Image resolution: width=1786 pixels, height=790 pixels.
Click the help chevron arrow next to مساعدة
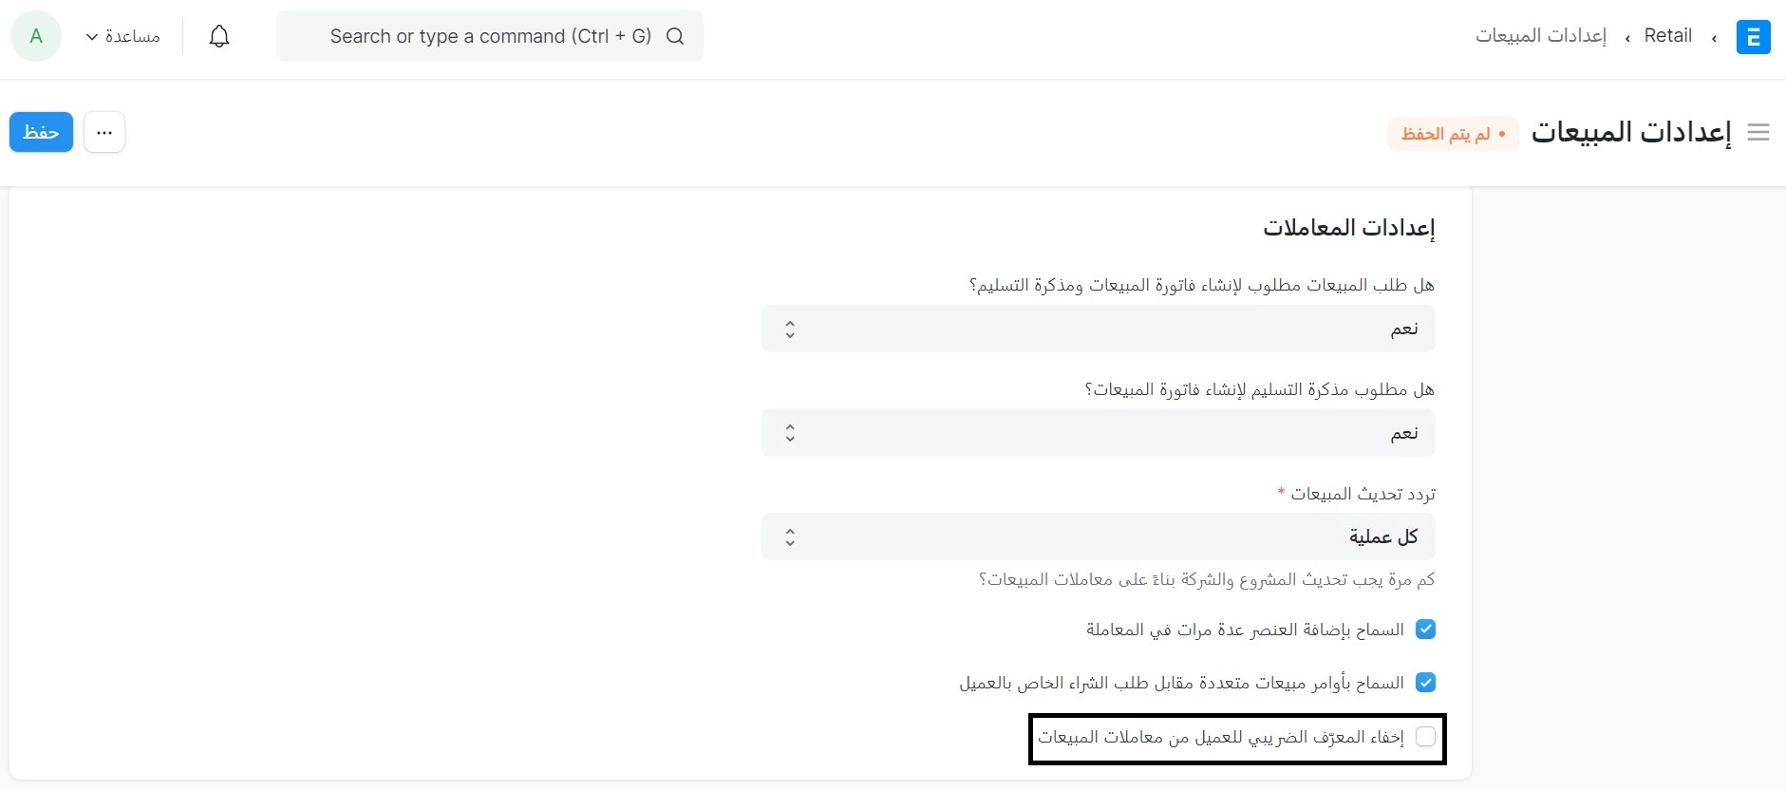click(92, 37)
